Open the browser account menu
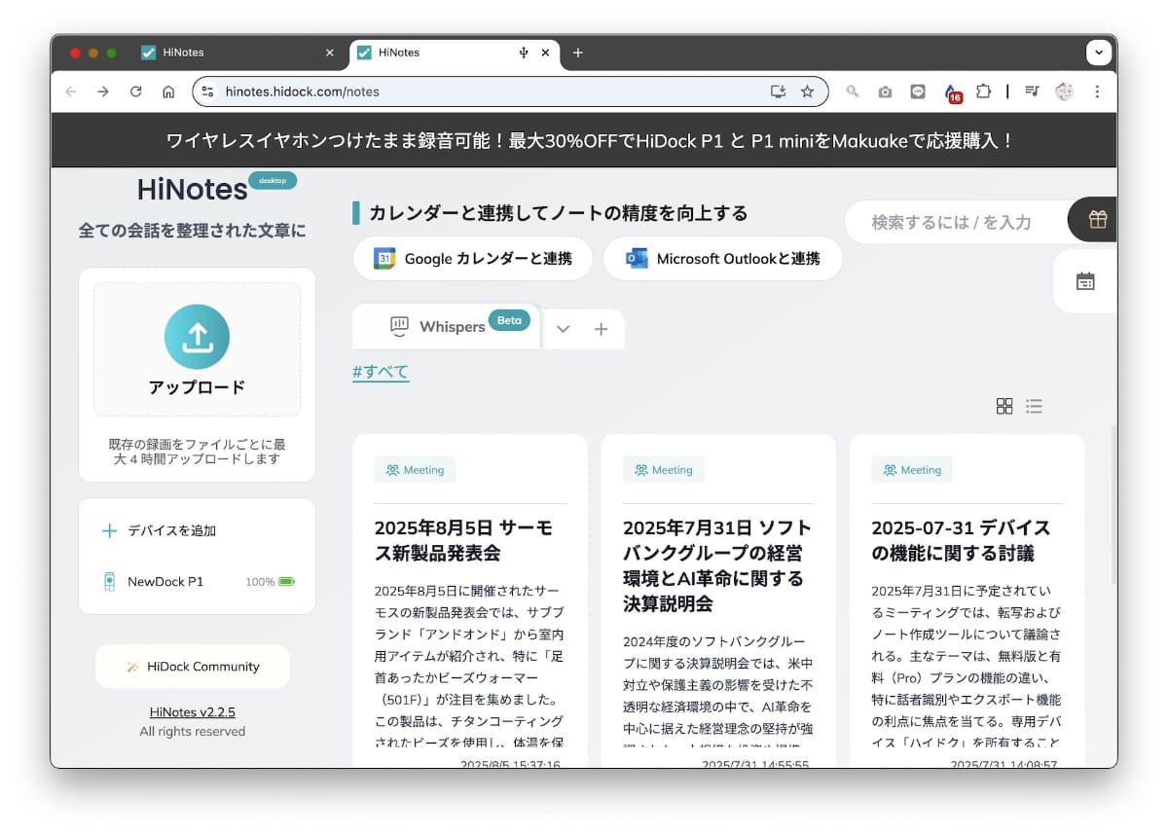Viewport: 1168px width, 835px height. pyautogui.click(x=1064, y=91)
